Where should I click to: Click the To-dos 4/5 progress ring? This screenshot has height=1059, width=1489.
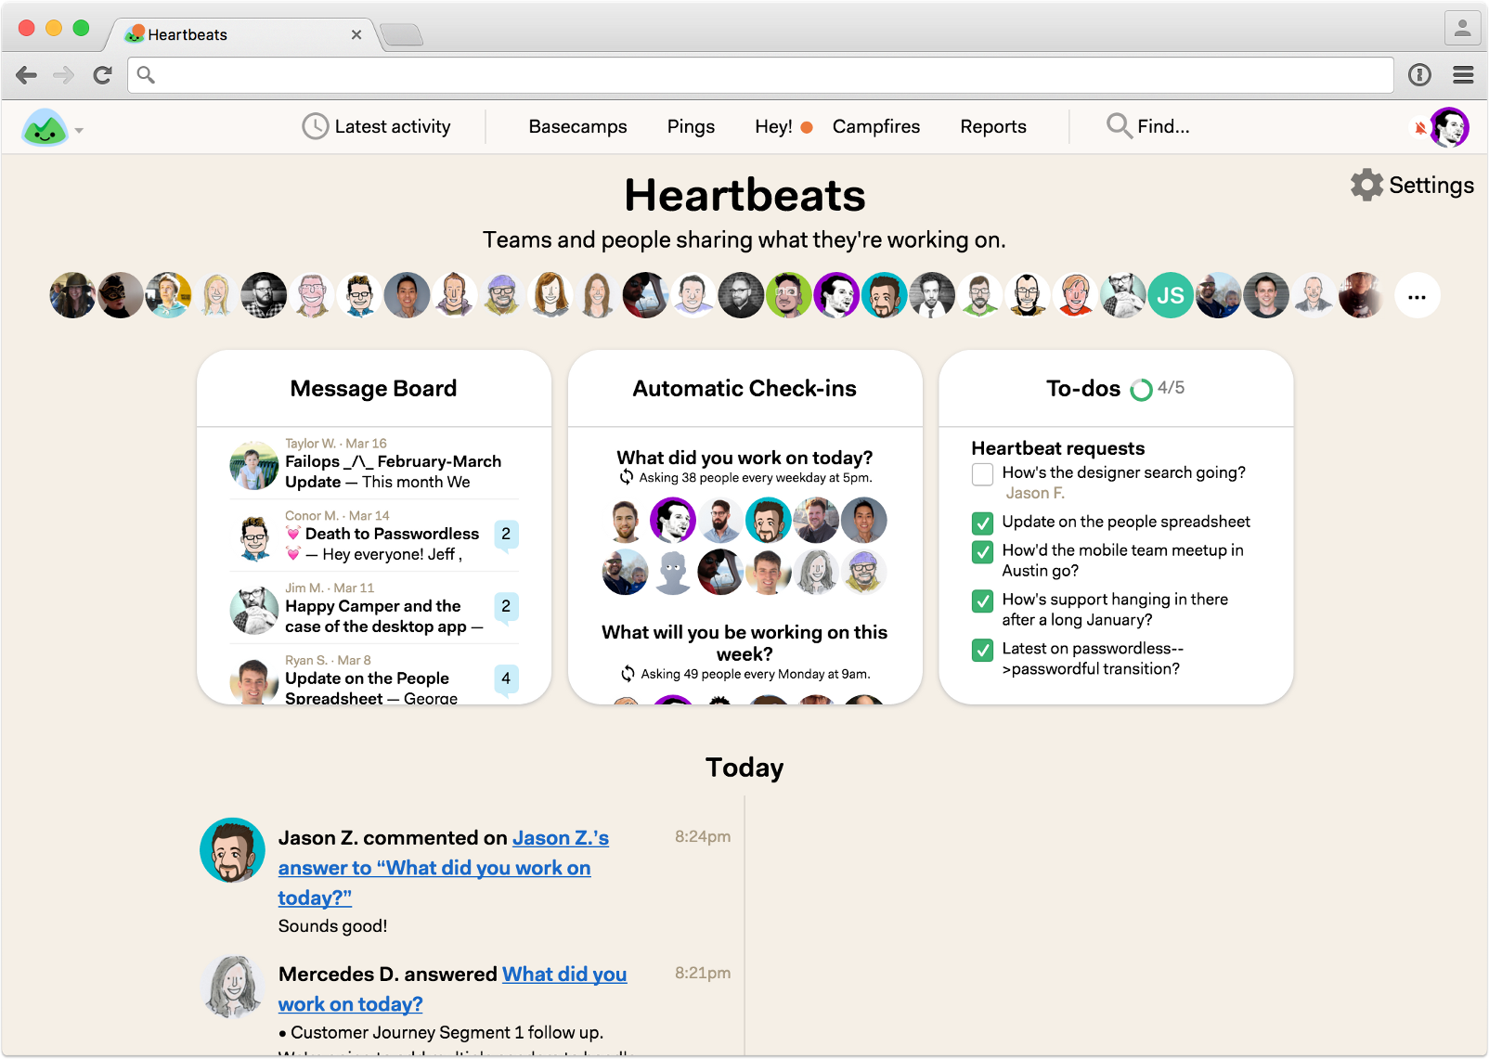point(1141,390)
